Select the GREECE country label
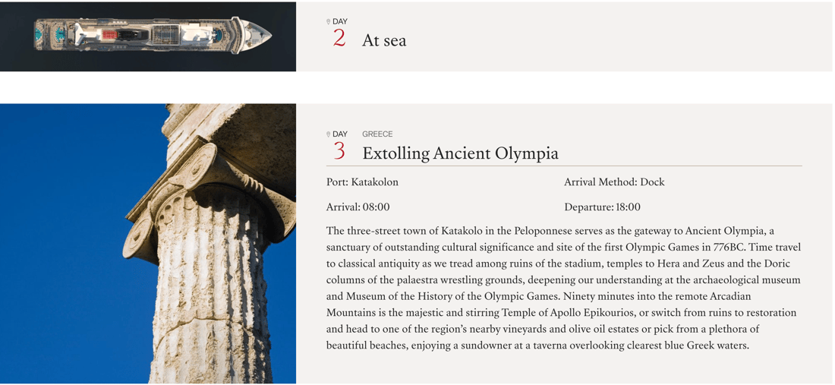The height and width of the screenshot is (385, 835). point(377,134)
